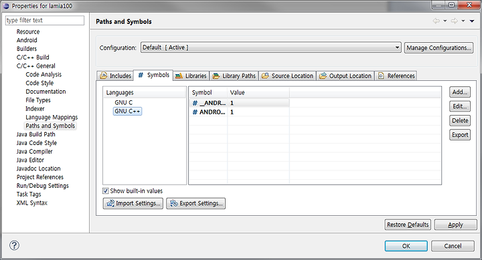Open the Configuration combo box

pos(271,47)
